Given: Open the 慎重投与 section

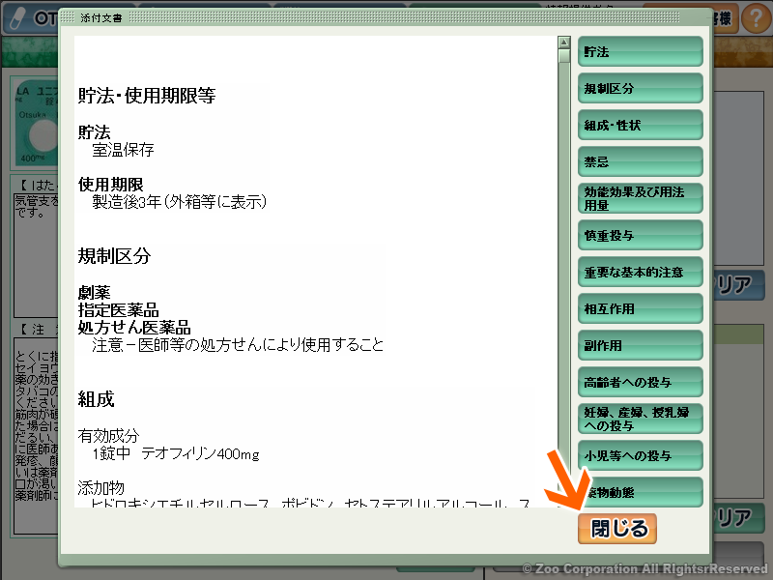Looking at the screenshot, I should [640, 235].
